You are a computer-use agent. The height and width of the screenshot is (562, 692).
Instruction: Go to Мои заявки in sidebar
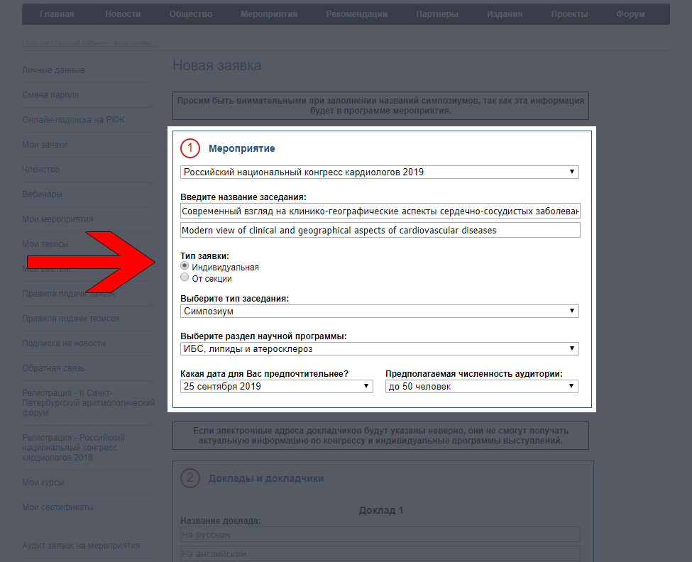pyautogui.click(x=45, y=145)
